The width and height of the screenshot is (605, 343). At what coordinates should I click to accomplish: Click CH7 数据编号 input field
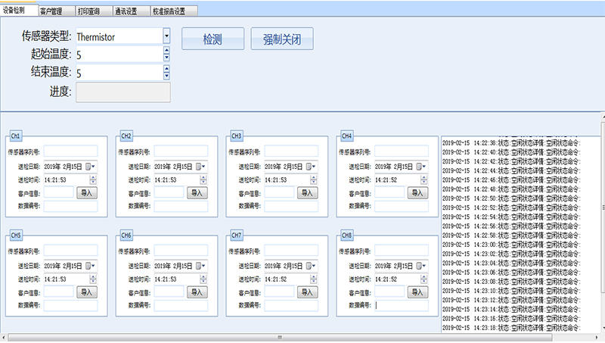291,306
